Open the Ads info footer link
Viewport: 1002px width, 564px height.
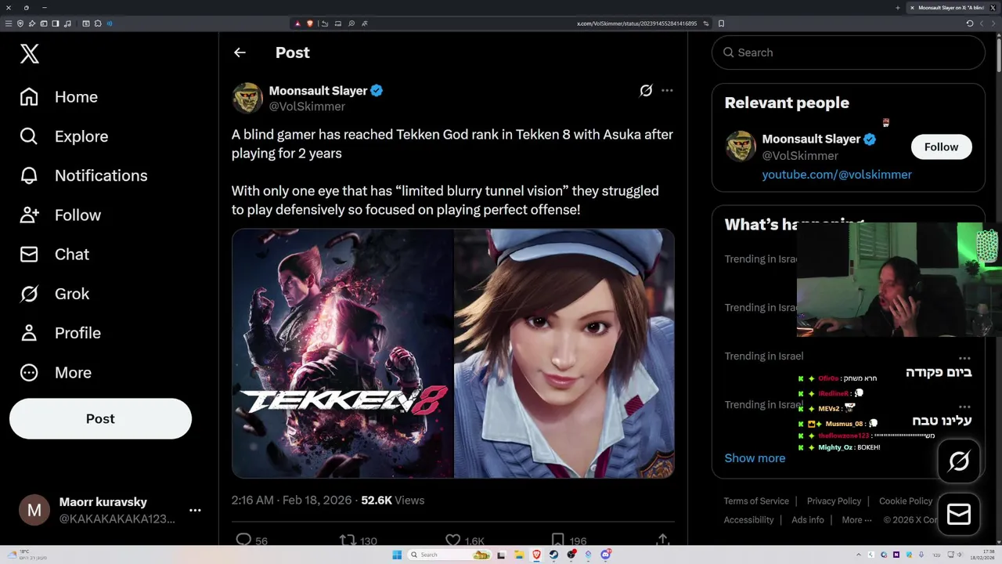click(x=808, y=520)
